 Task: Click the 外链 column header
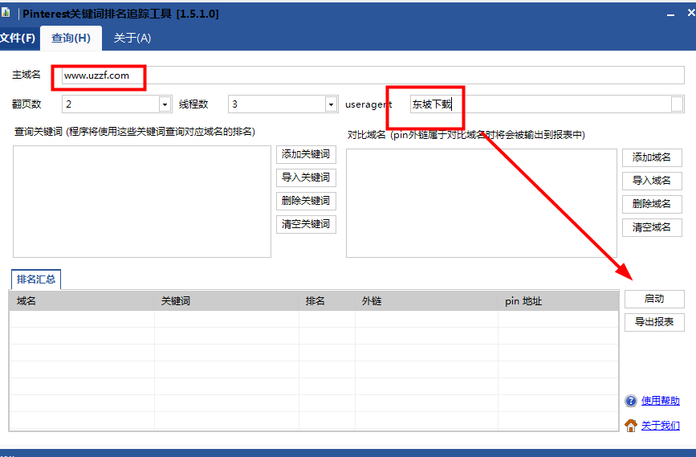[426, 301]
